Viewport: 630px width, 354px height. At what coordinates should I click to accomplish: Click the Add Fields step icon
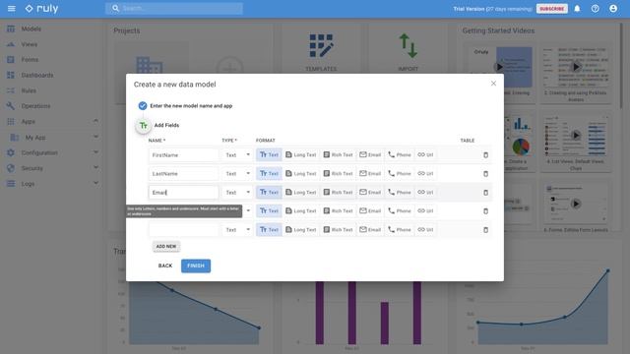[144, 125]
